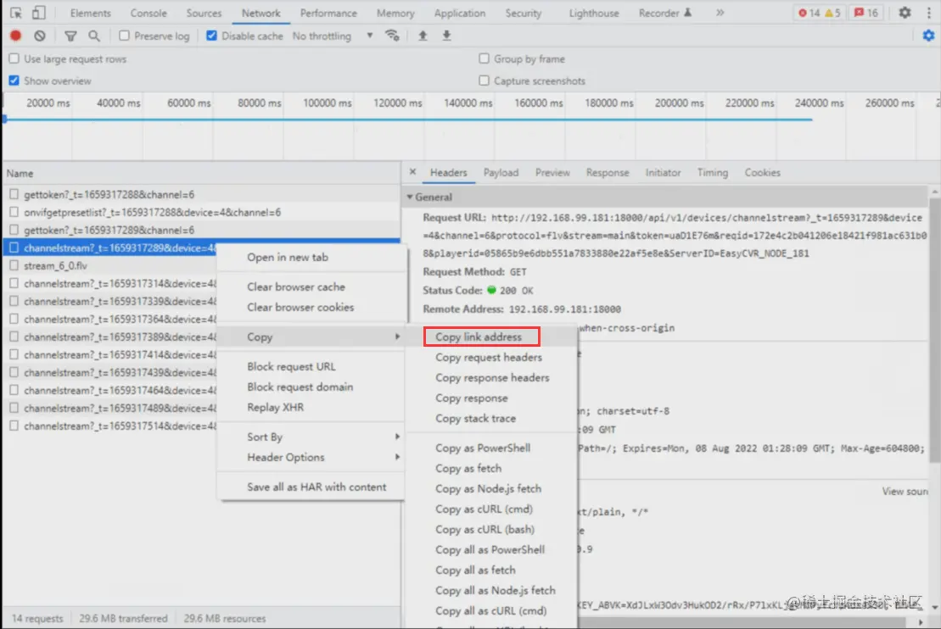Open network search magnifier icon
941x629 pixels.
[x=94, y=36]
